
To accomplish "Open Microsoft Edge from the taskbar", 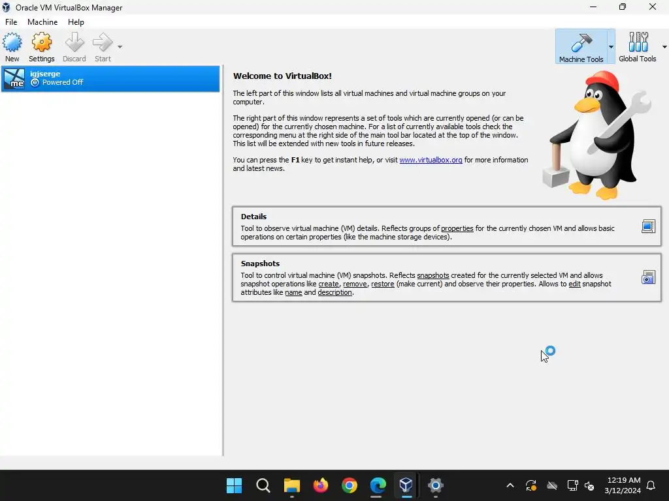I will click(378, 485).
